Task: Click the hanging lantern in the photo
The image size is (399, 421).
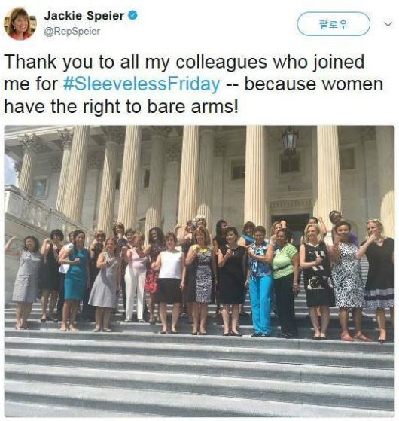Action: tap(290, 140)
